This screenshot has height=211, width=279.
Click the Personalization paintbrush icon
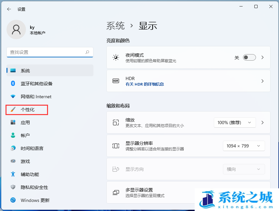pyautogui.click(x=13, y=110)
